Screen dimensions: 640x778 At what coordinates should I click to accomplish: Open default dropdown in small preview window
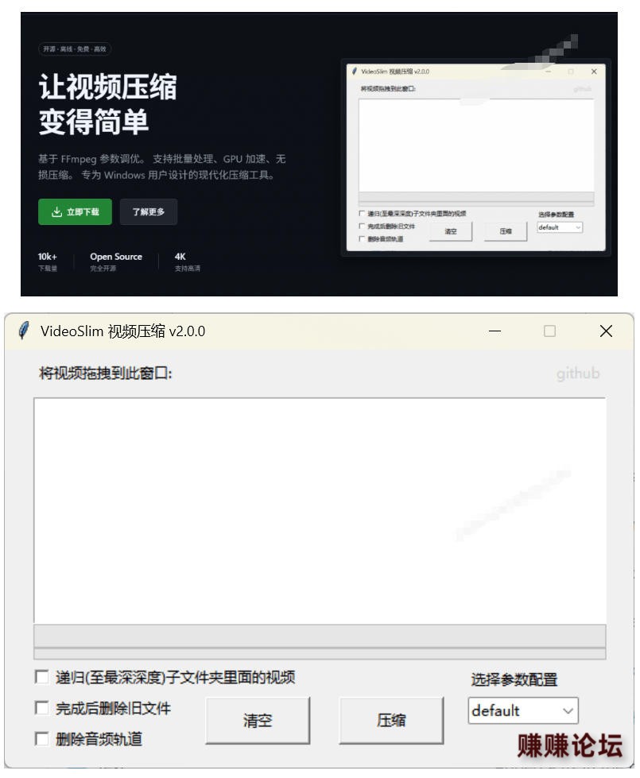pos(560,227)
